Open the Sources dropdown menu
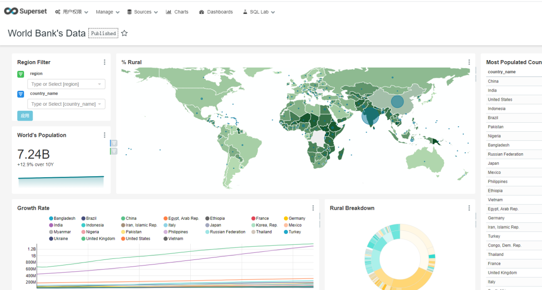This screenshot has height=290, width=542. pyautogui.click(x=143, y=12)
